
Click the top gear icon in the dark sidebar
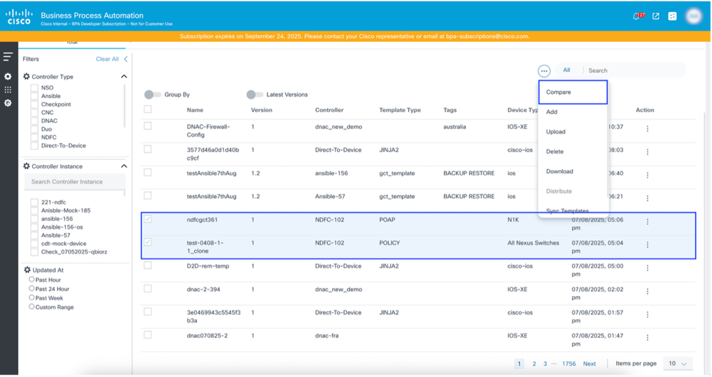click(x=8, y=77)
